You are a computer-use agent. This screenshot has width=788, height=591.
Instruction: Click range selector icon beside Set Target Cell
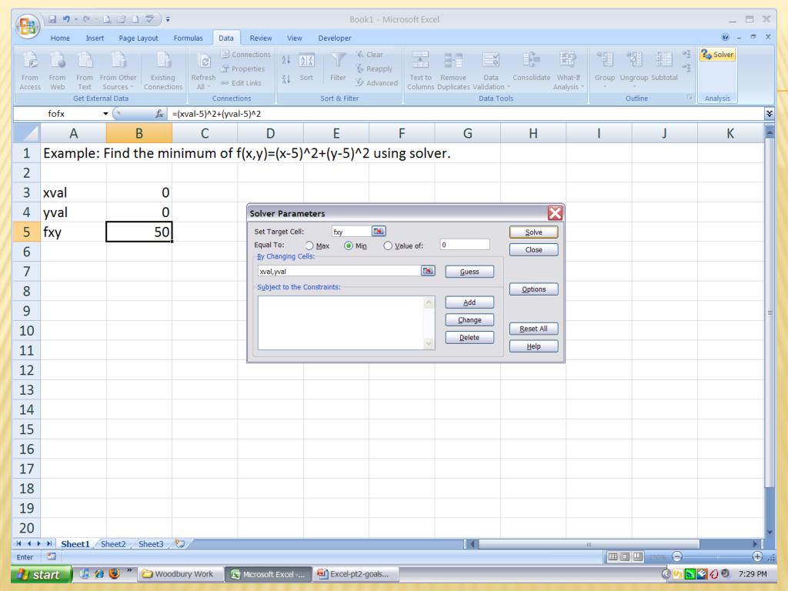(379, 230)
